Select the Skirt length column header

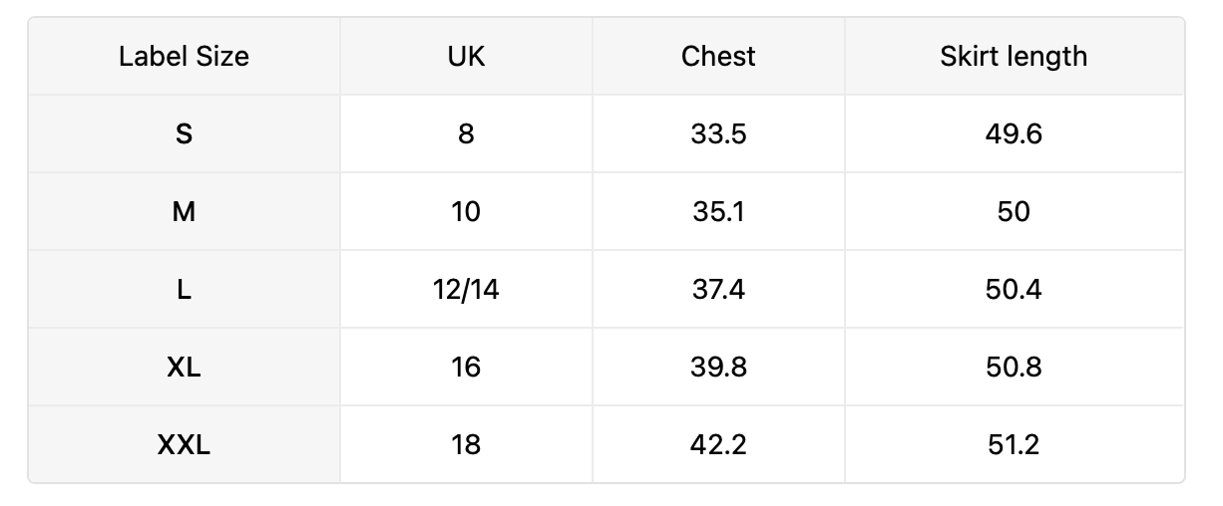1014,56
